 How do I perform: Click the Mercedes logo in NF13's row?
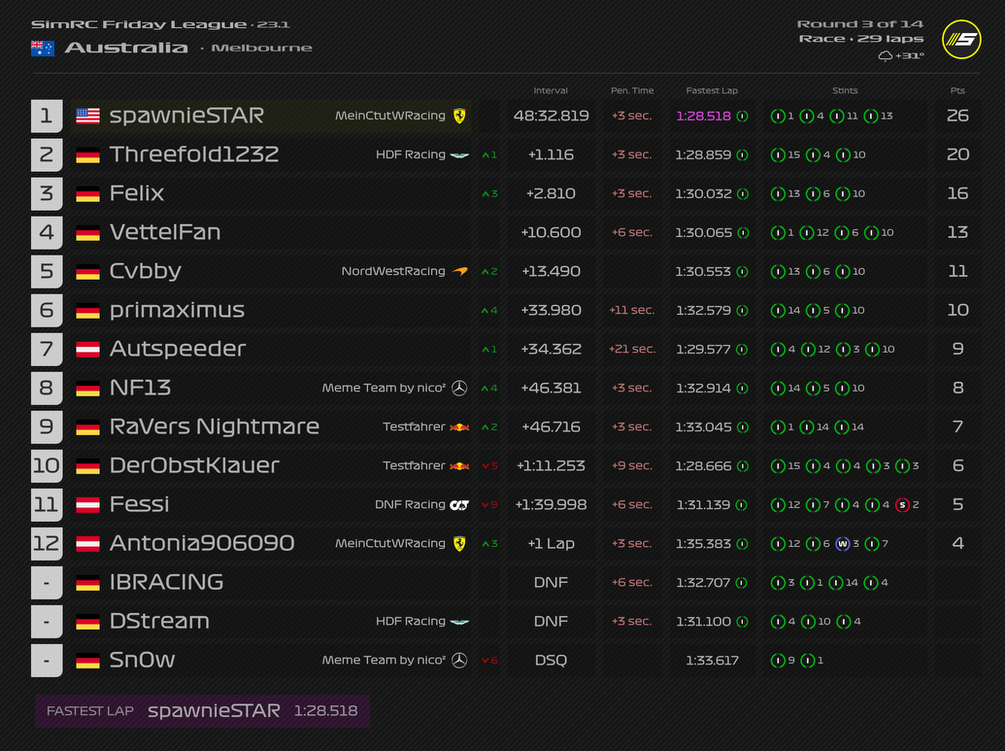459,388
